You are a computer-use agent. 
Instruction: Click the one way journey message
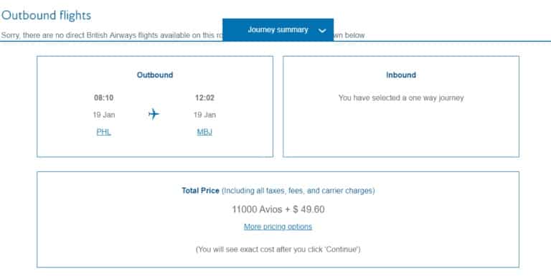coord(401,98)
